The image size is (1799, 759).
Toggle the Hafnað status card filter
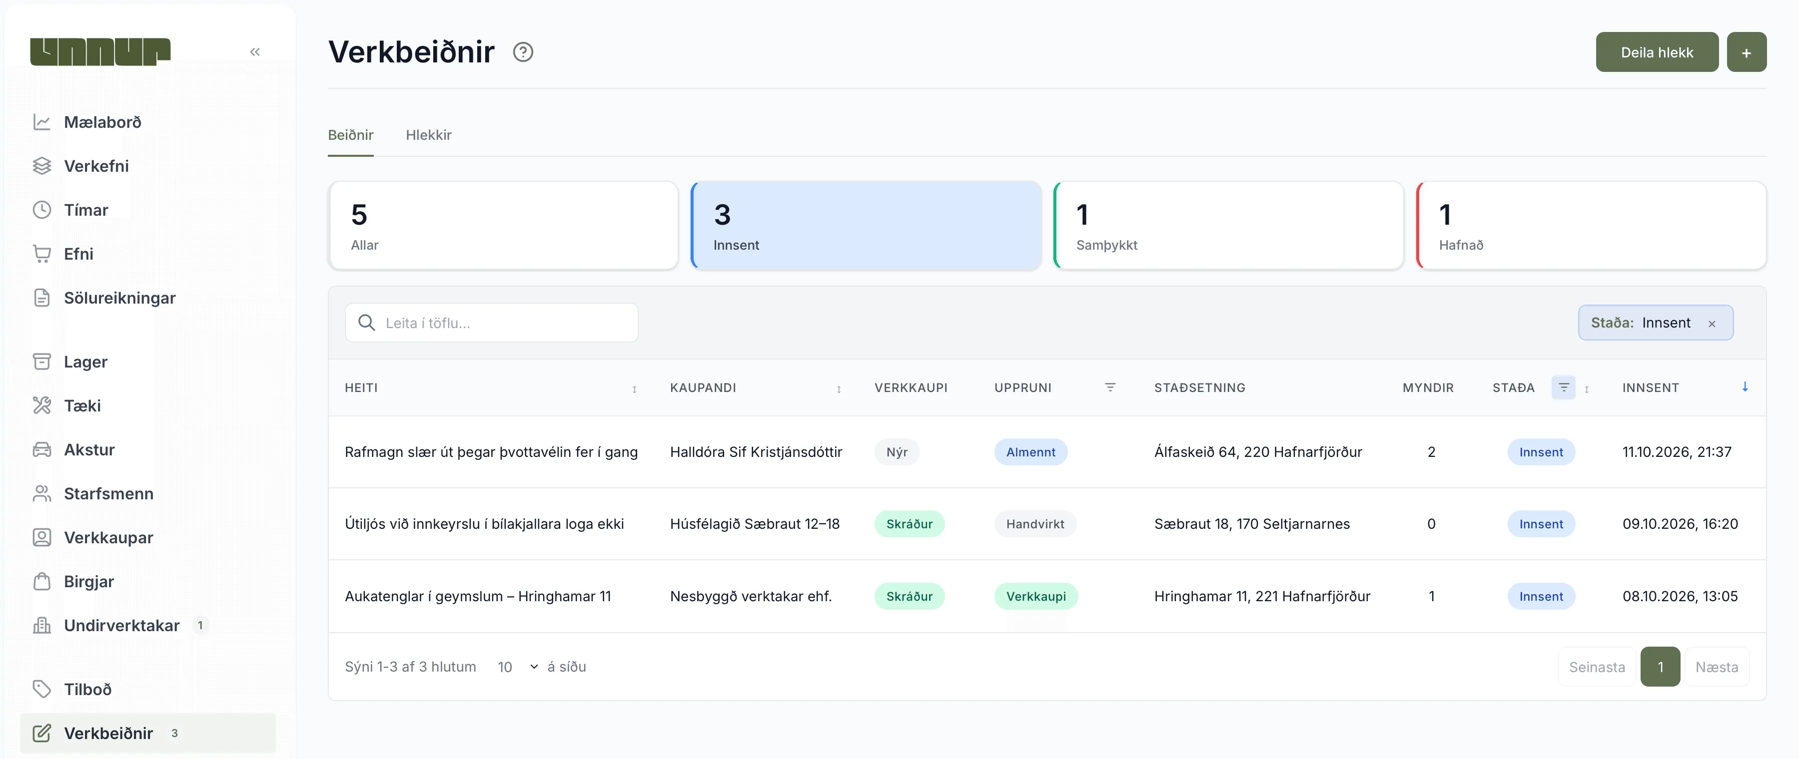click(1591, 225)
